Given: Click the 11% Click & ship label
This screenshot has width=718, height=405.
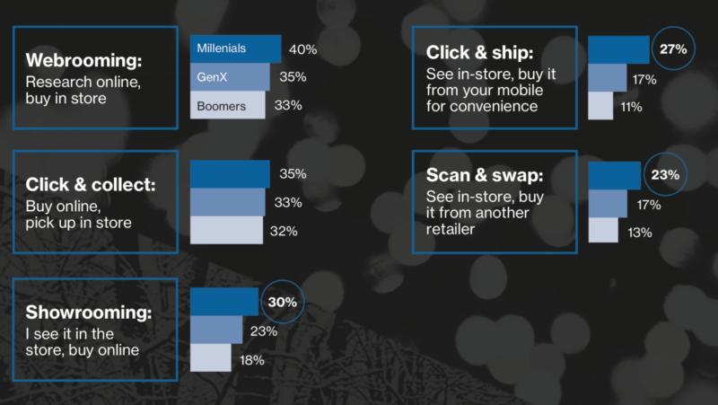Looking at the screenshot, I should click(x=631, y=107).
